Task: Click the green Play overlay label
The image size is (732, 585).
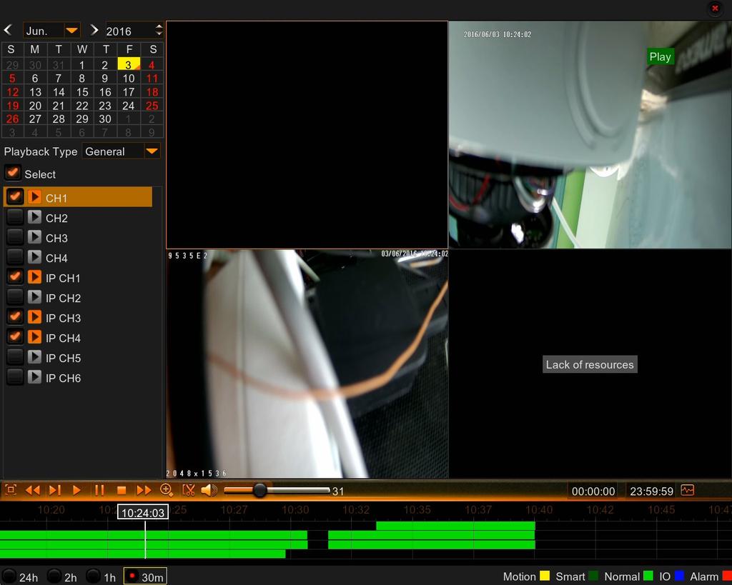Action: 660,56
